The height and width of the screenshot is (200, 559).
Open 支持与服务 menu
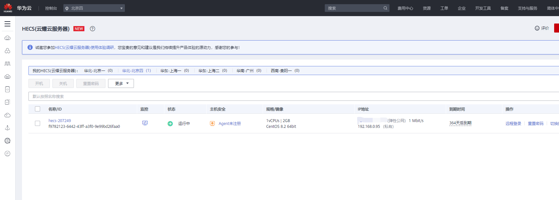pyautogui.click(x=528, y=8)
